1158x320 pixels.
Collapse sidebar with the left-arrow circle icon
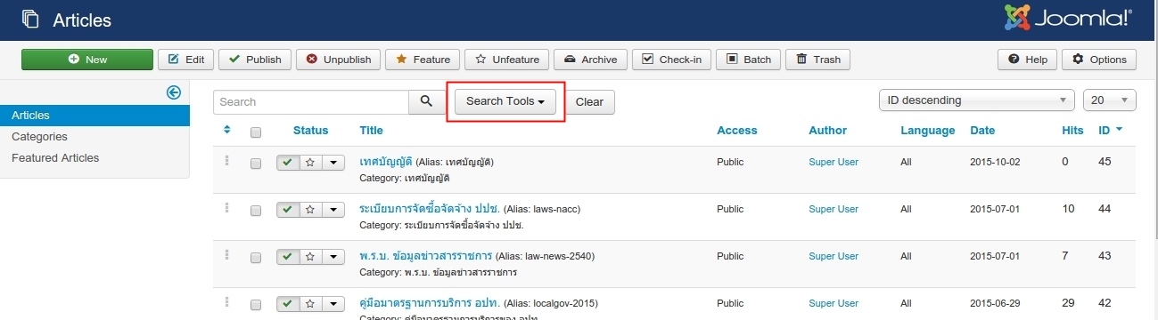(x=175, y=92)
